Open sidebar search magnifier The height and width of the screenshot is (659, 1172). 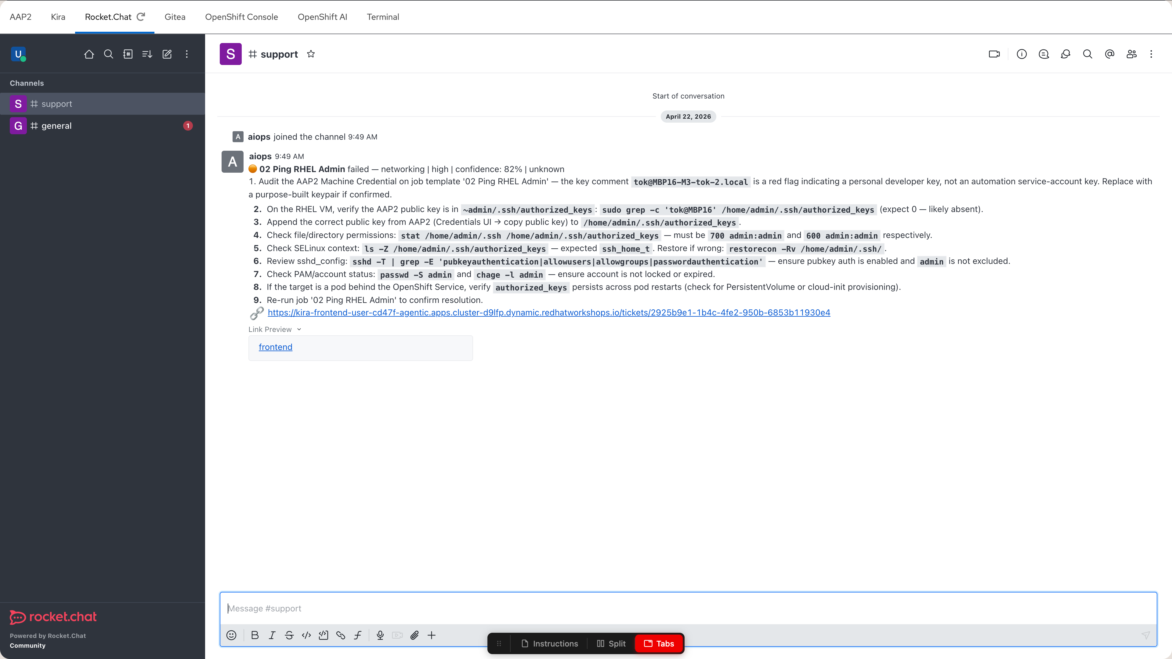click(108, 54)
